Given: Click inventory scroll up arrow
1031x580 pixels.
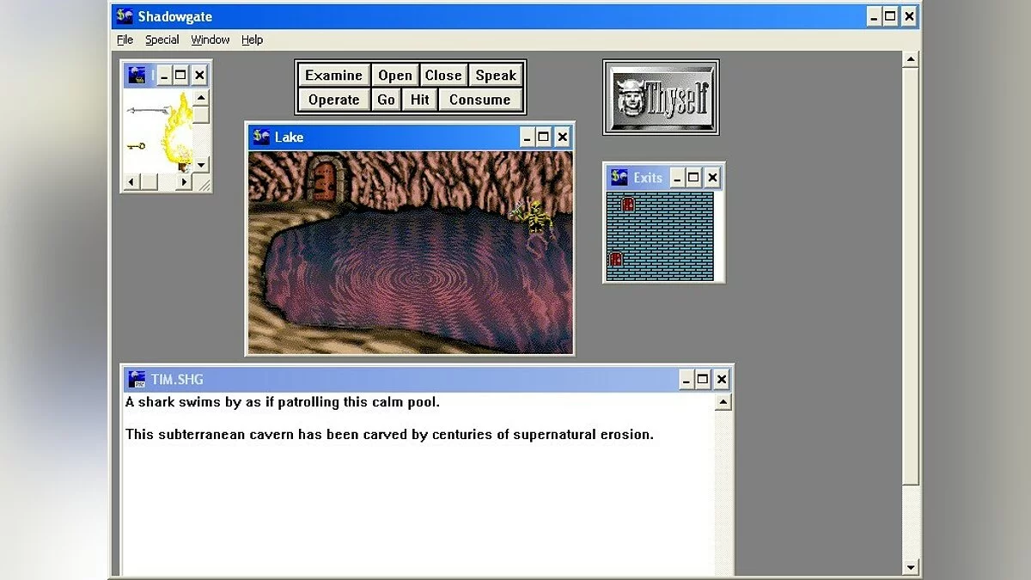Looking at the screenshot, I should tap(201, 99).
